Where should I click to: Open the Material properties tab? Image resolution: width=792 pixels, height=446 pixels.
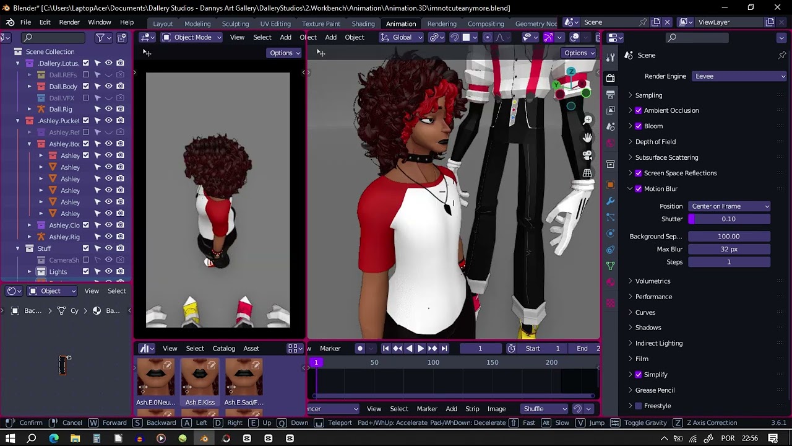tap(611, 282)
